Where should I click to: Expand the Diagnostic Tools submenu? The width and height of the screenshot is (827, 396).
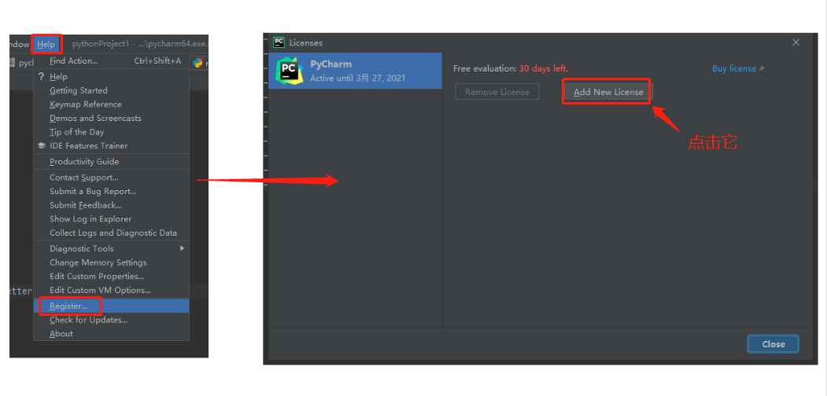pos(111,248)
